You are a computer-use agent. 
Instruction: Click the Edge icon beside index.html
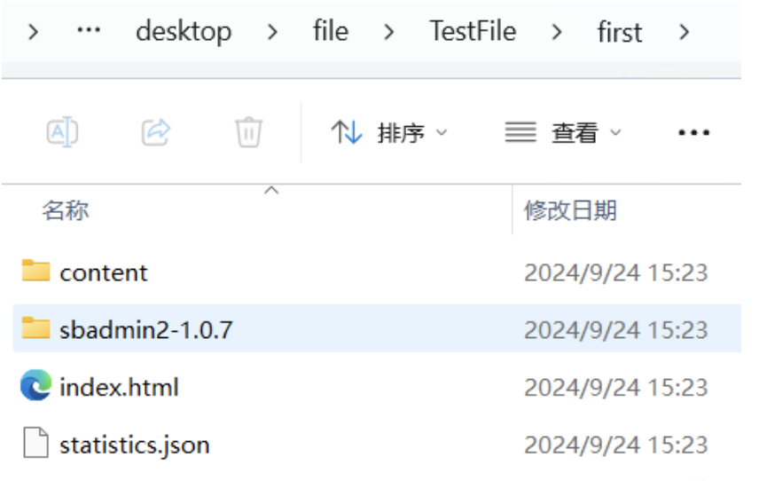coord(35,385)
